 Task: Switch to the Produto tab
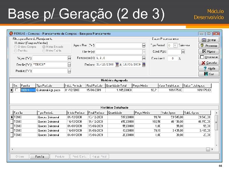click(x=60, y=157)
